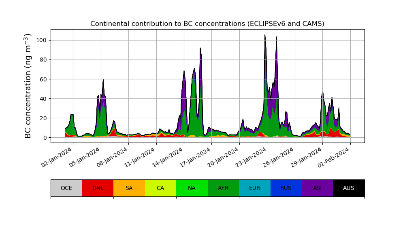405x243 pixels.
Task: Click the 0 y-axis tick label
Action: (x=45, y=138)
